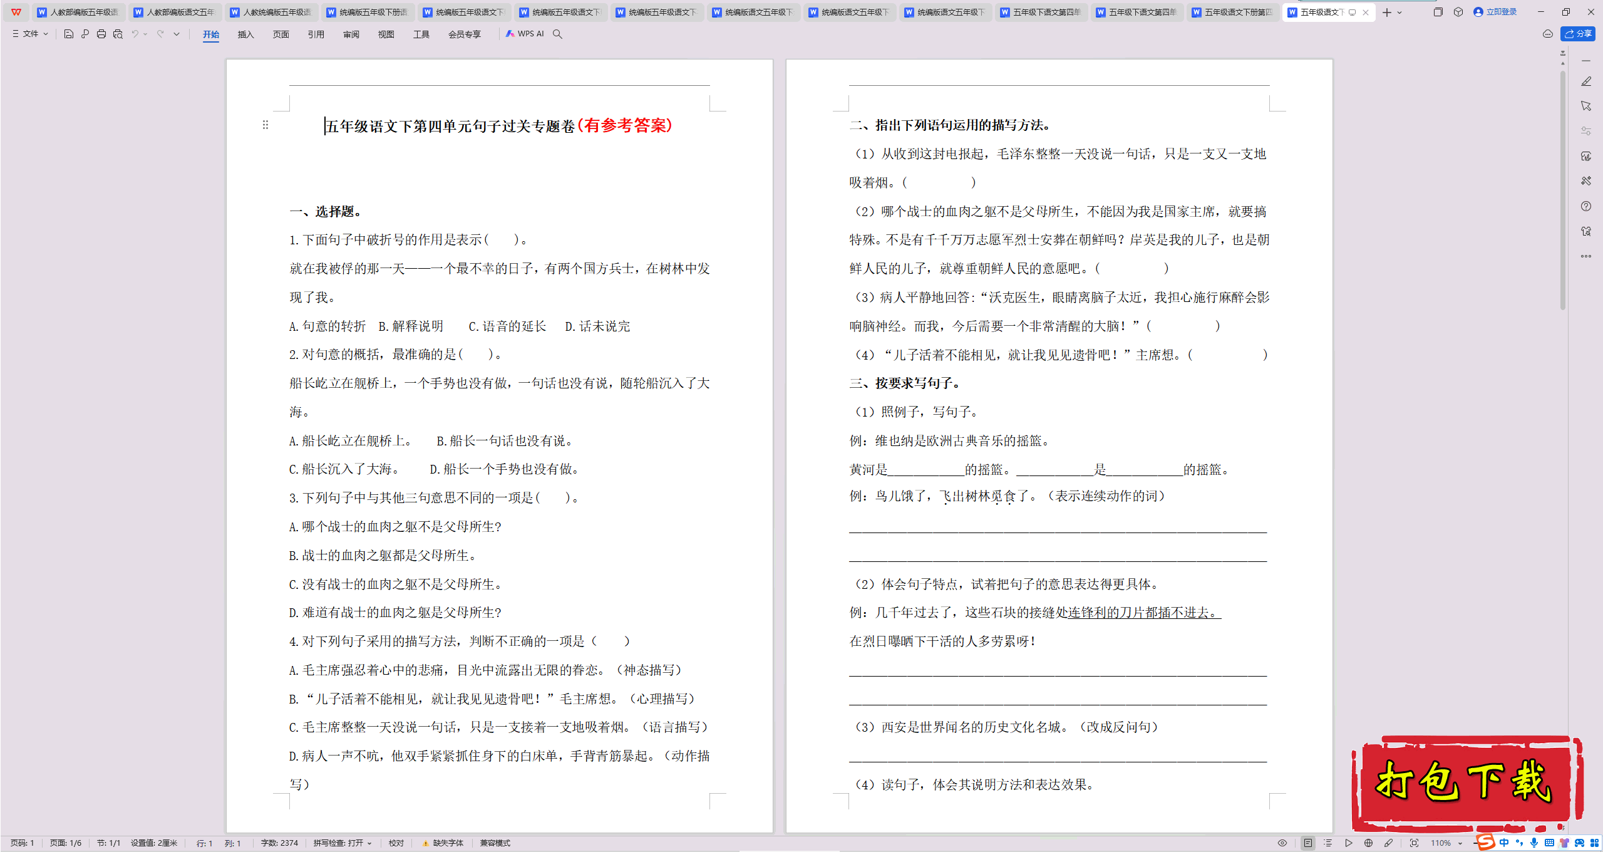Click the 校对 proofreading button
Image resolution: width=1603 pixels, height=852 pixels.
pyautogui.click(x=396, y=843)
